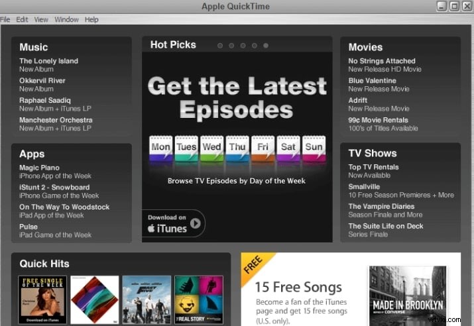Open 99c Movie Rentals link
The height and width of the screenshot is (326, 474).
(x=383, y=124)
